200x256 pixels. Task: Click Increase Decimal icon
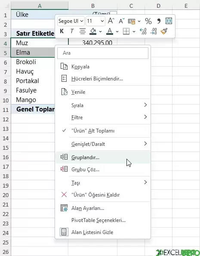click(x=143, y=31)
